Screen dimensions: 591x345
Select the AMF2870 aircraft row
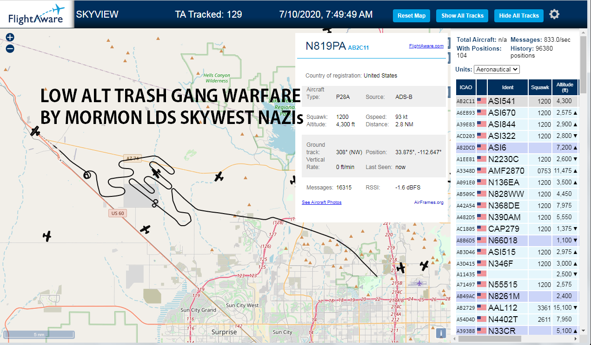tap(517, 170)
